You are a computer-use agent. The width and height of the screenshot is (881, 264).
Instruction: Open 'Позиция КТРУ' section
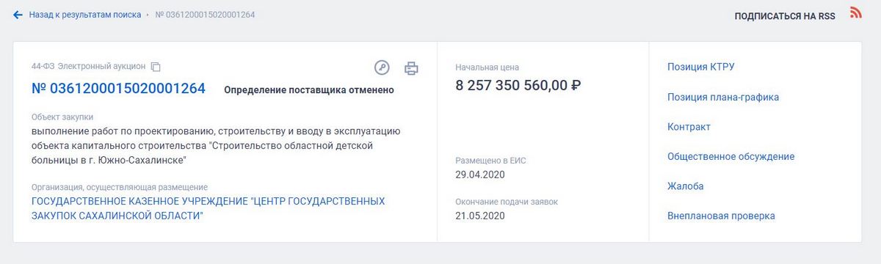pos(701,67)
